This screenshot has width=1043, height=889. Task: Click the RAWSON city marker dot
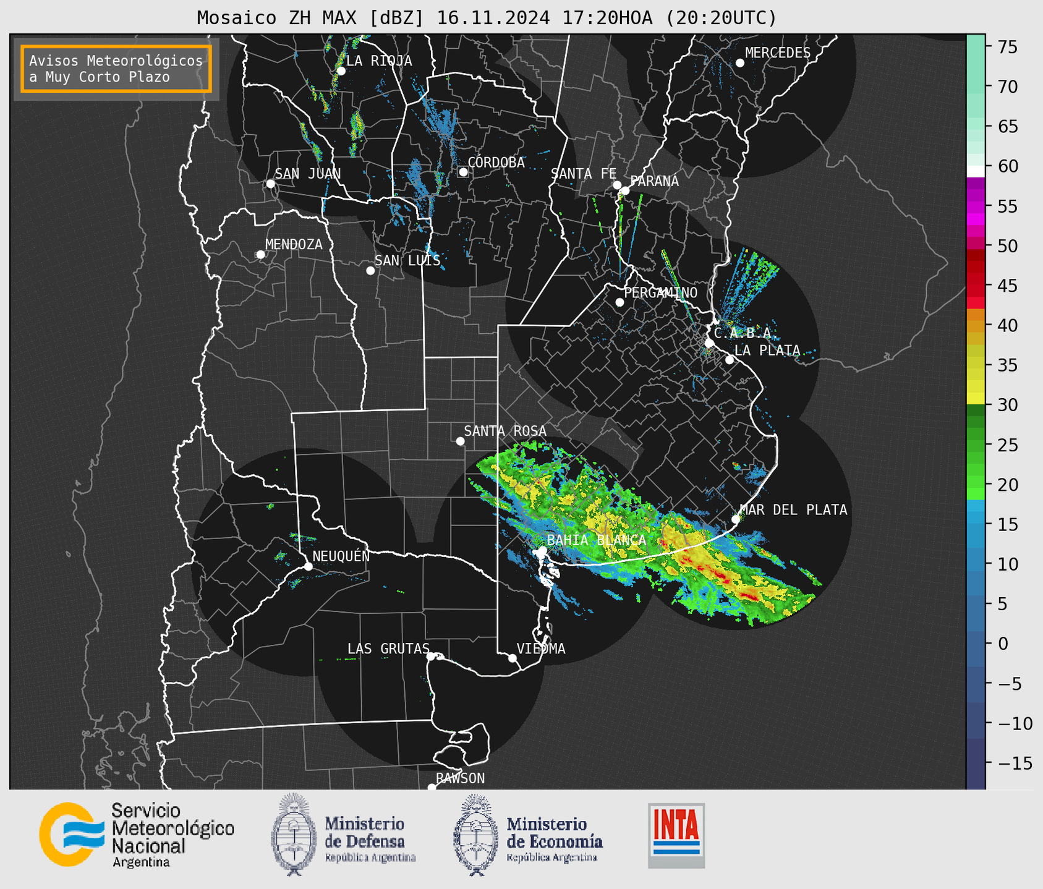coord(432,788)
